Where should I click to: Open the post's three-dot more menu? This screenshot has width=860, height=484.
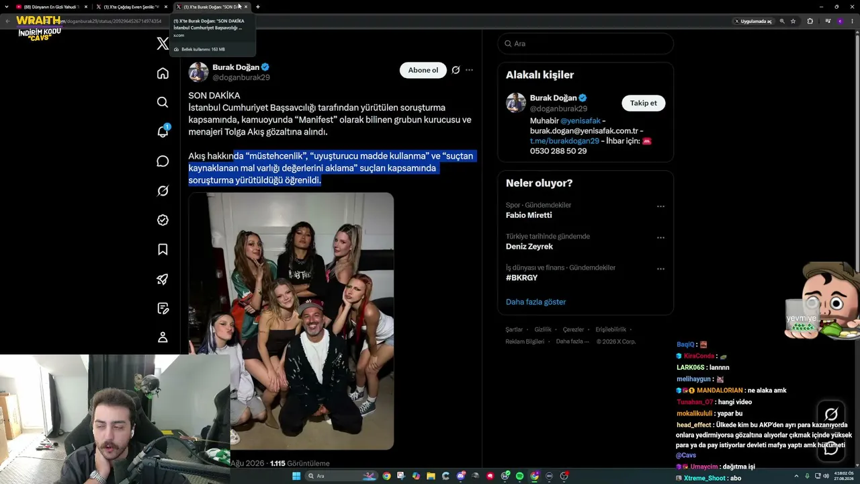pos(469,70)
